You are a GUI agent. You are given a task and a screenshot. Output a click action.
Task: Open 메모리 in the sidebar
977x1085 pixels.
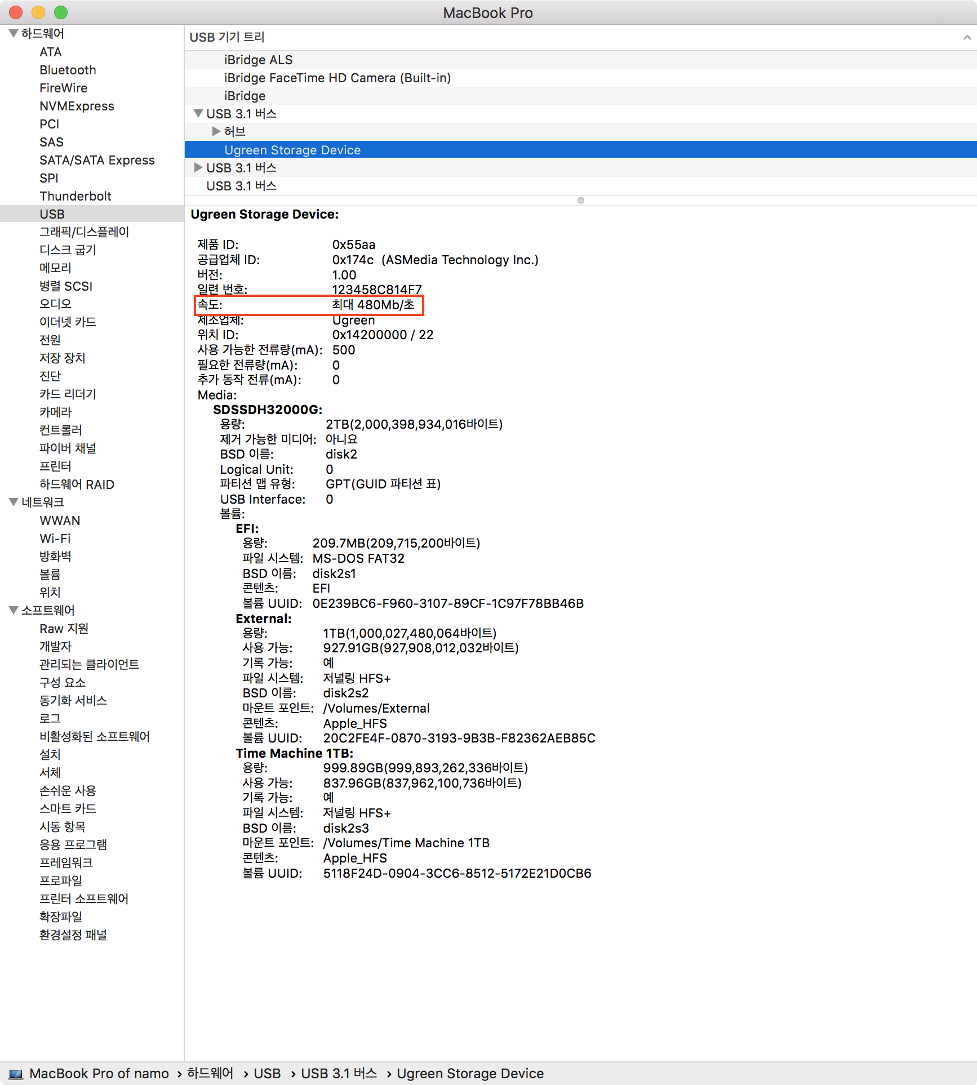click(x=55, y=268)
